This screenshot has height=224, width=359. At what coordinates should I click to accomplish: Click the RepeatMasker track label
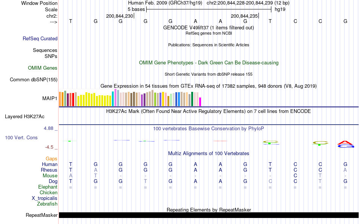point(42,215)
